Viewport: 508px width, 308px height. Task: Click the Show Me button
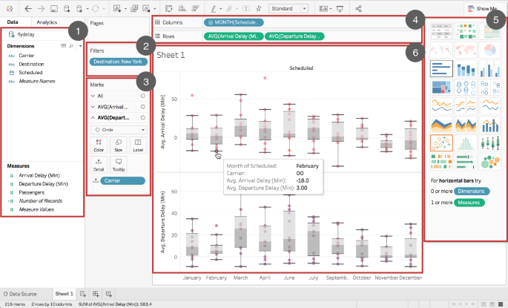click(483, 9)
